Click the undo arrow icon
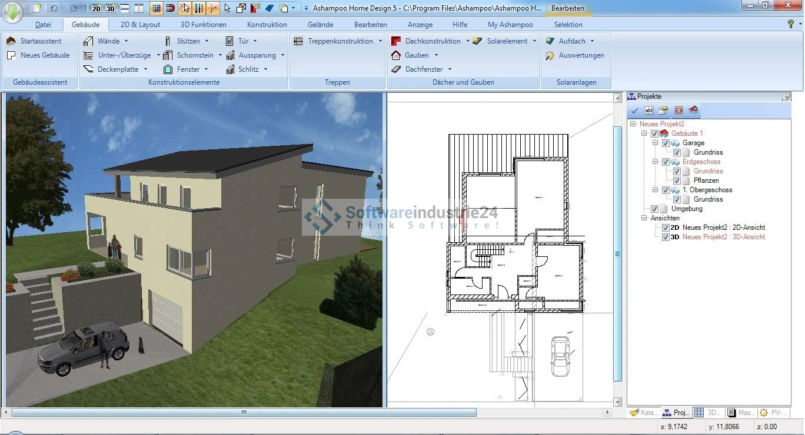 [x=54, y=8]
